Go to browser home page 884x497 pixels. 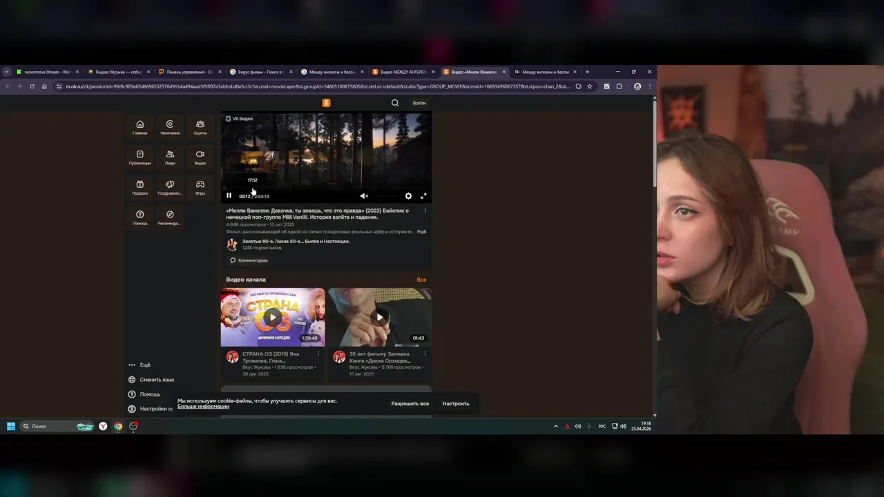(44, 86)
